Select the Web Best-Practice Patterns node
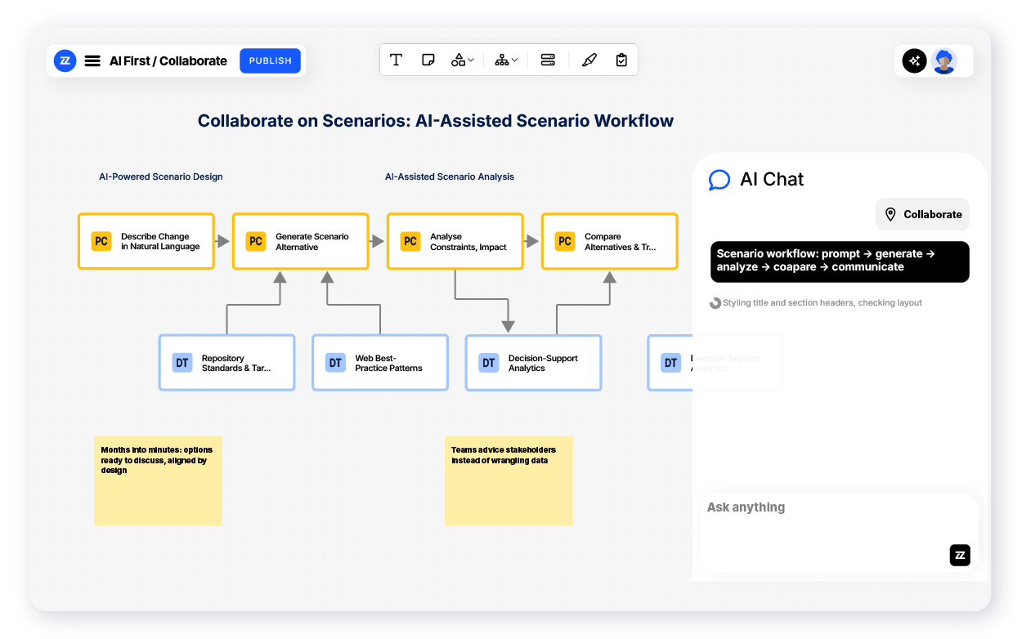This screenshot has width=1022, height=639. (380, 362)
